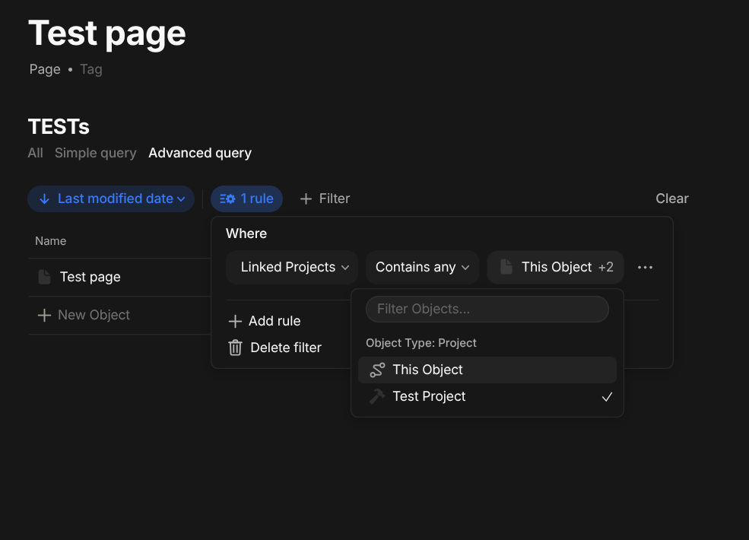Image resolution: width=749 pixels, height=540 pixels.
Task: Click the Clear button
Action: 671,199
